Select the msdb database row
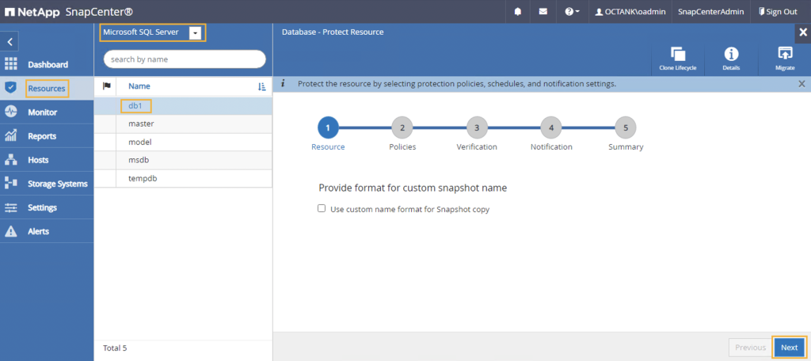Screen dimensions: 811x361 183,161
